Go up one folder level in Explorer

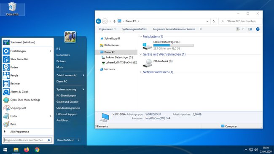tap(114, 21)
